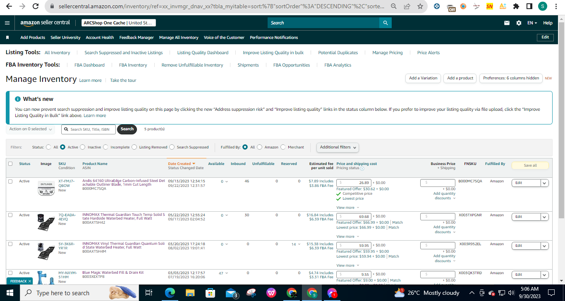Screen dimensions: 565x301
Task: Open Task View on taskbar
Action: 149,293
